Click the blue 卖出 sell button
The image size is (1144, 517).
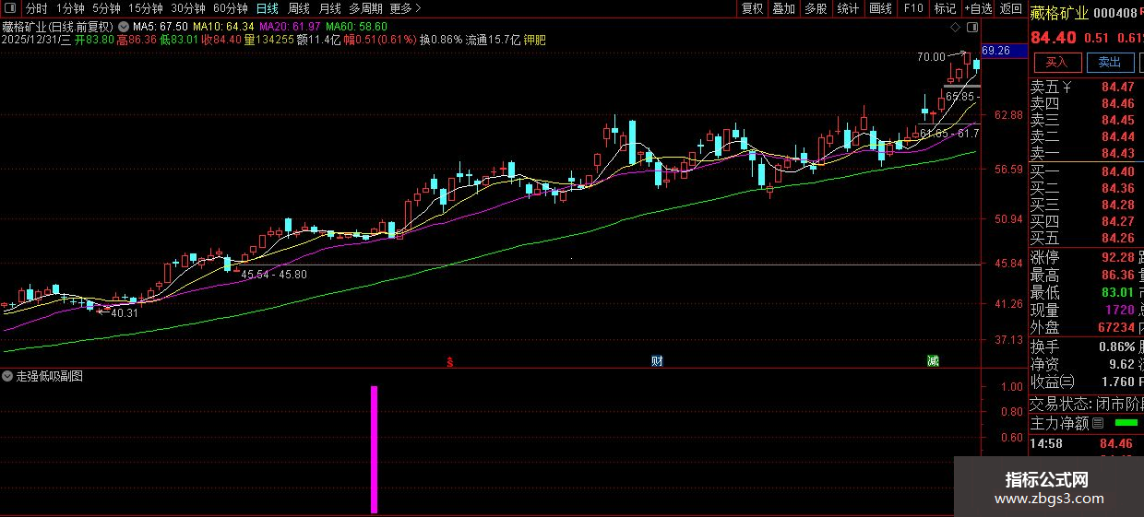(1110, 63)
